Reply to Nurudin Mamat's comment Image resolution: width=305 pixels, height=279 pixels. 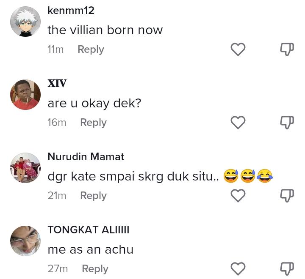(93, 196)
